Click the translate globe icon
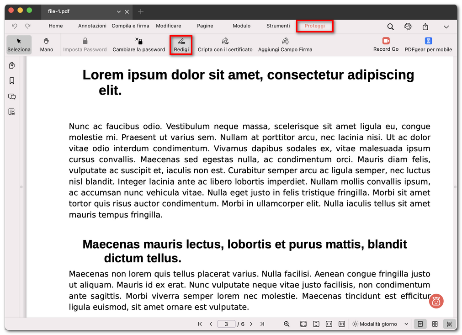 click(x=407, y=27)
